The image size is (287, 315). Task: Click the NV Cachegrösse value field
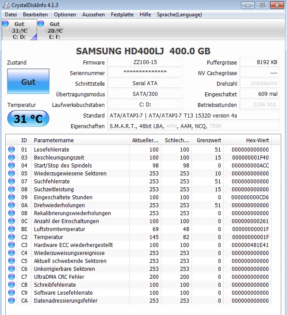point(260,72)
